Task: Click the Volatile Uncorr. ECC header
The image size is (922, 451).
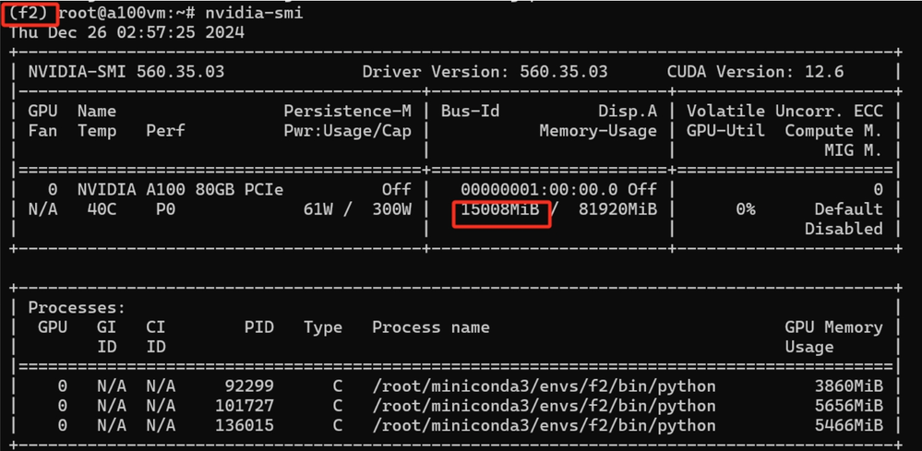Action: (x=785, y=111)
